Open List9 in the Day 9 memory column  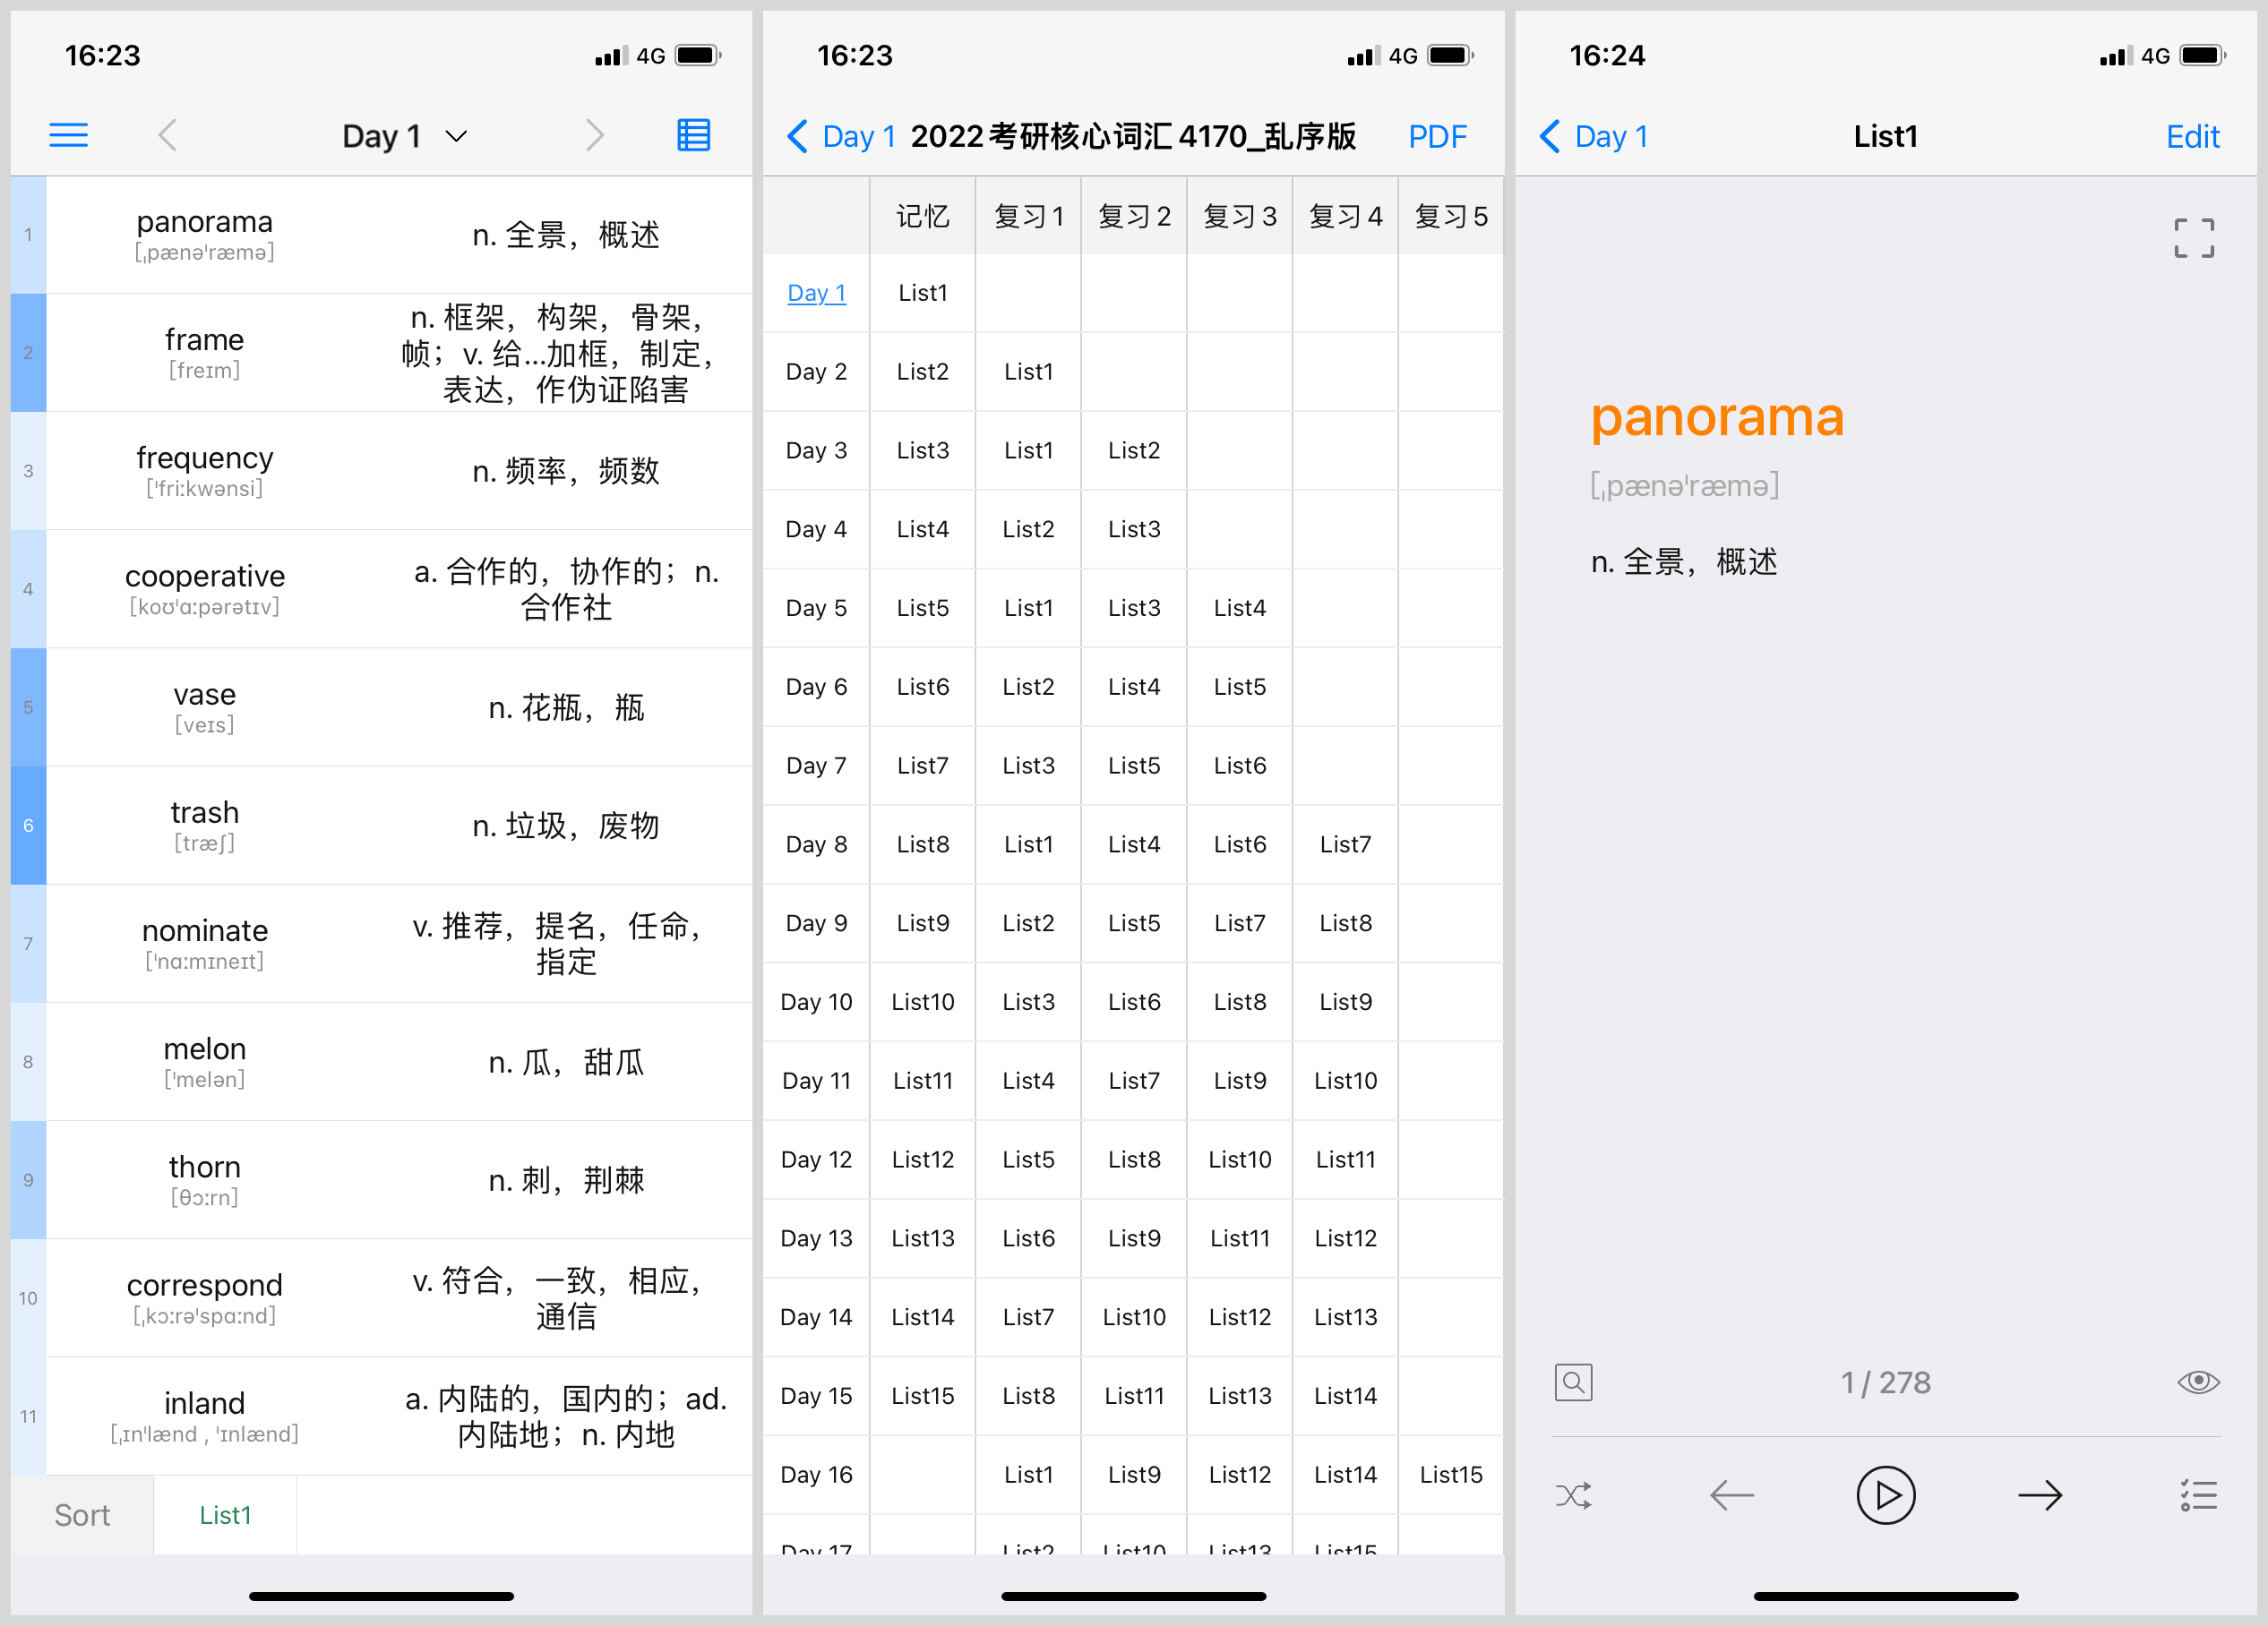point(922,922)
